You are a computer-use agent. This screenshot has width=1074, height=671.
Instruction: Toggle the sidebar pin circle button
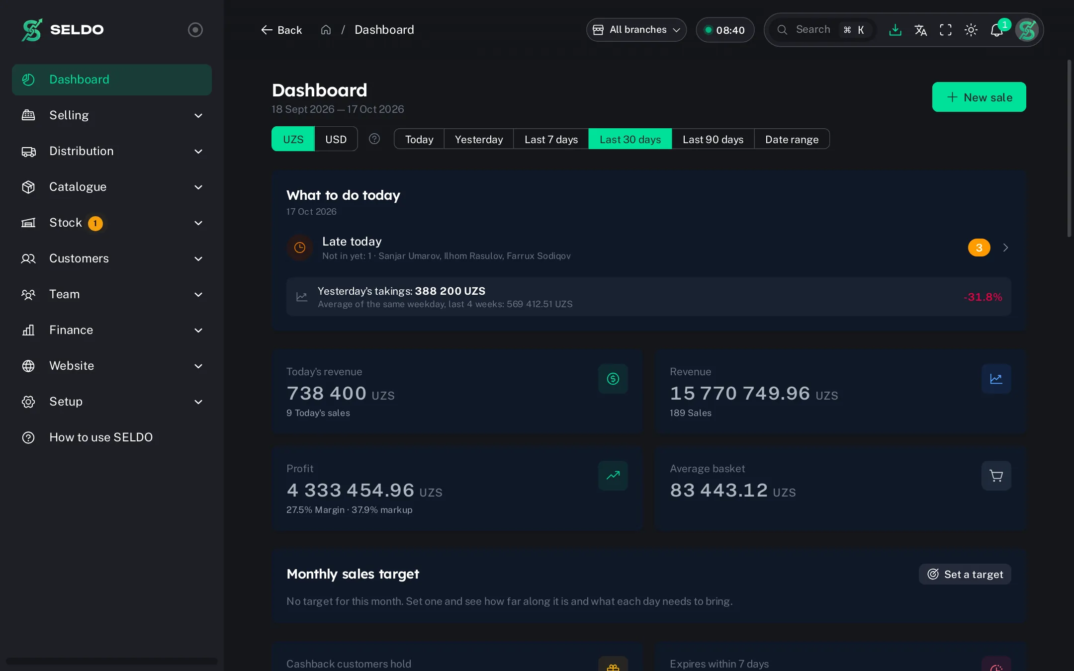(x=195, y=30)
